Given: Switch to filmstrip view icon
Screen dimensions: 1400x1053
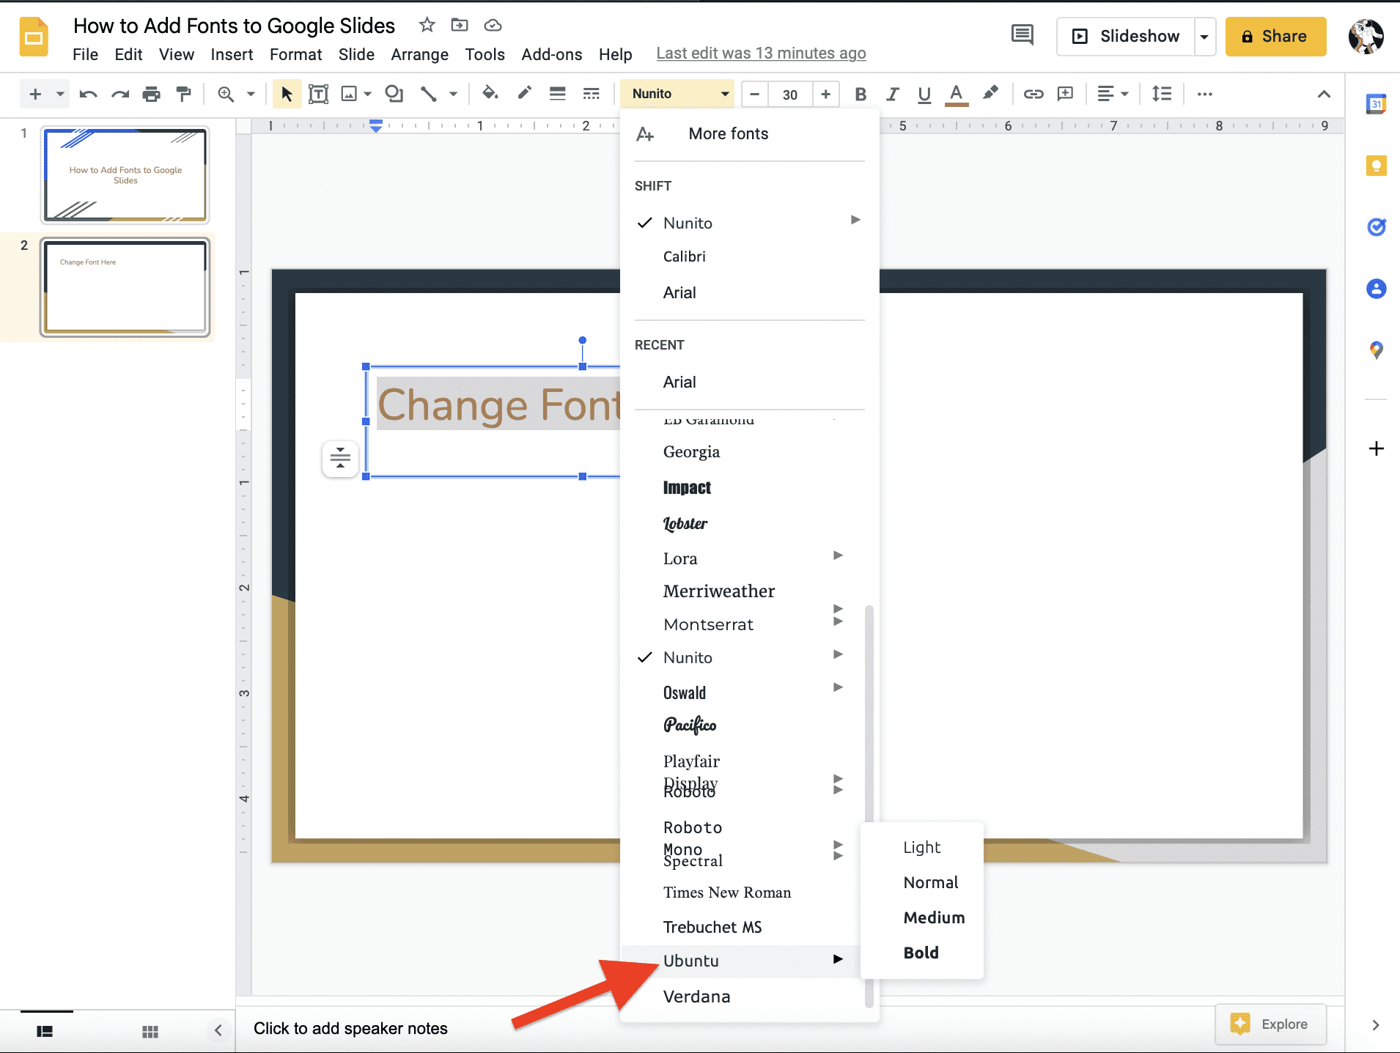Looking at the screenshot, I should [45, 1031].
